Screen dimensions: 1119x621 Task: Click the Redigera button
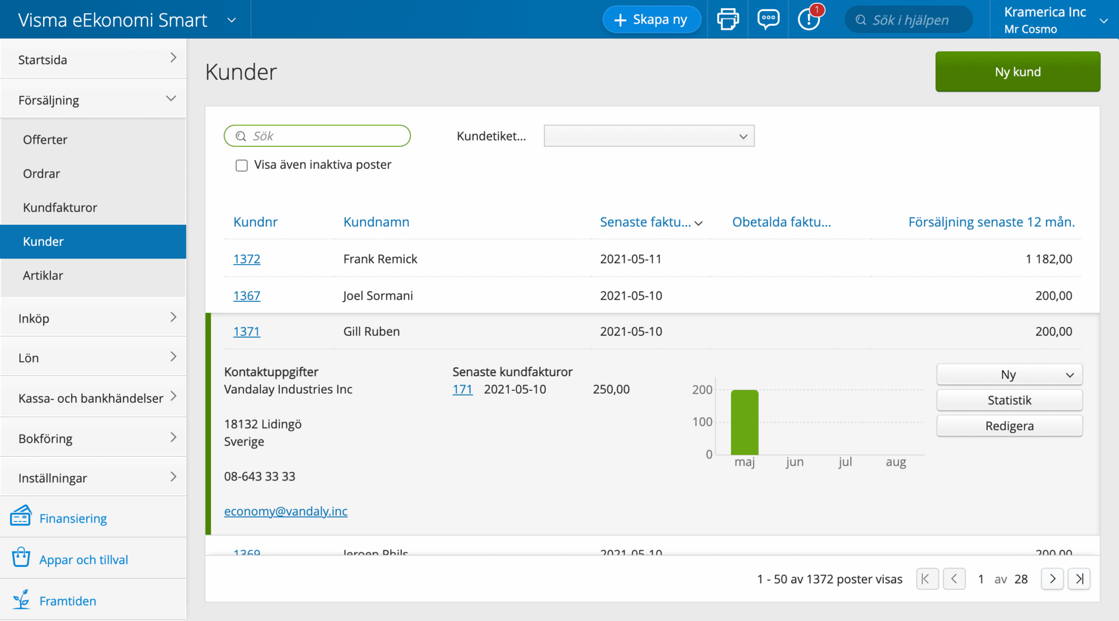click(1009, 426)
